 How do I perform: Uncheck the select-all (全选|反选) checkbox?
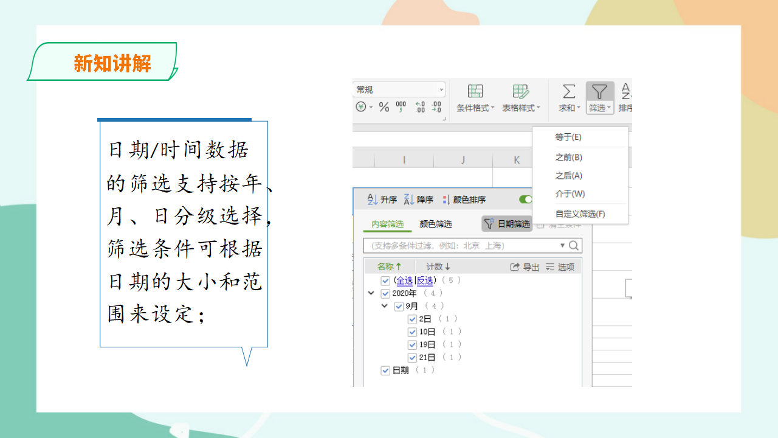pyautogui.click(x=385, y=280)
